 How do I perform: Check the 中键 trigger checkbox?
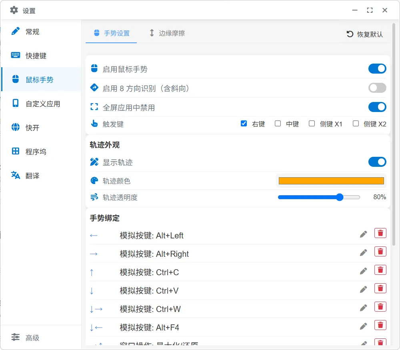[278, 124]
